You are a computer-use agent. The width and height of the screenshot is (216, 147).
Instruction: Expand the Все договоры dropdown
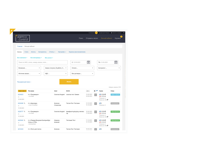coord(82,73)
